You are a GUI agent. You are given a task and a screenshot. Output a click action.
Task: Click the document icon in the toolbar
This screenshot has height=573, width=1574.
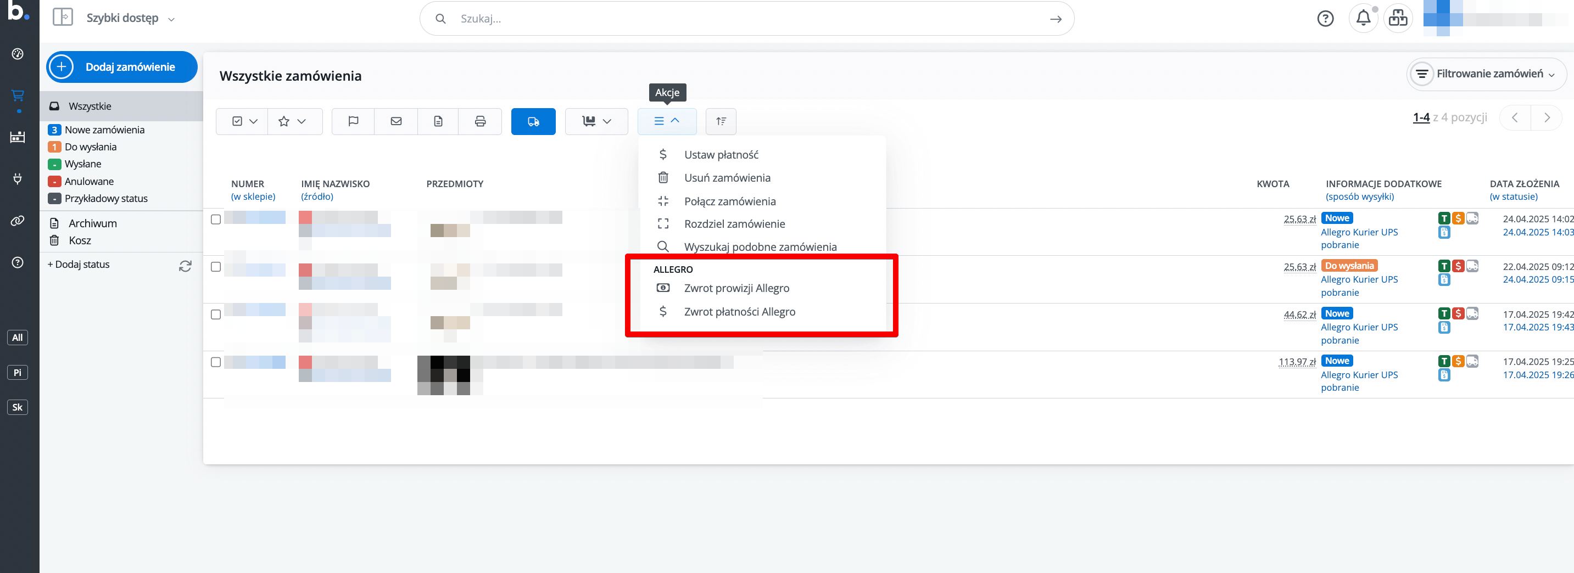438,121
